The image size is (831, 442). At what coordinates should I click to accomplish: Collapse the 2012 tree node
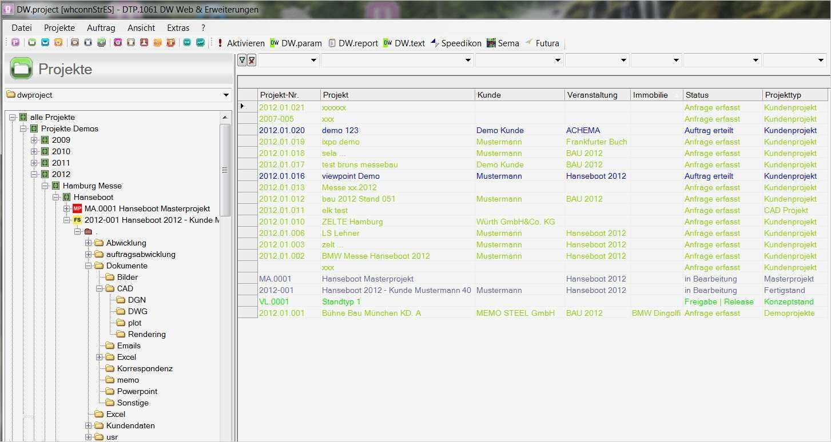coord(34,174)
